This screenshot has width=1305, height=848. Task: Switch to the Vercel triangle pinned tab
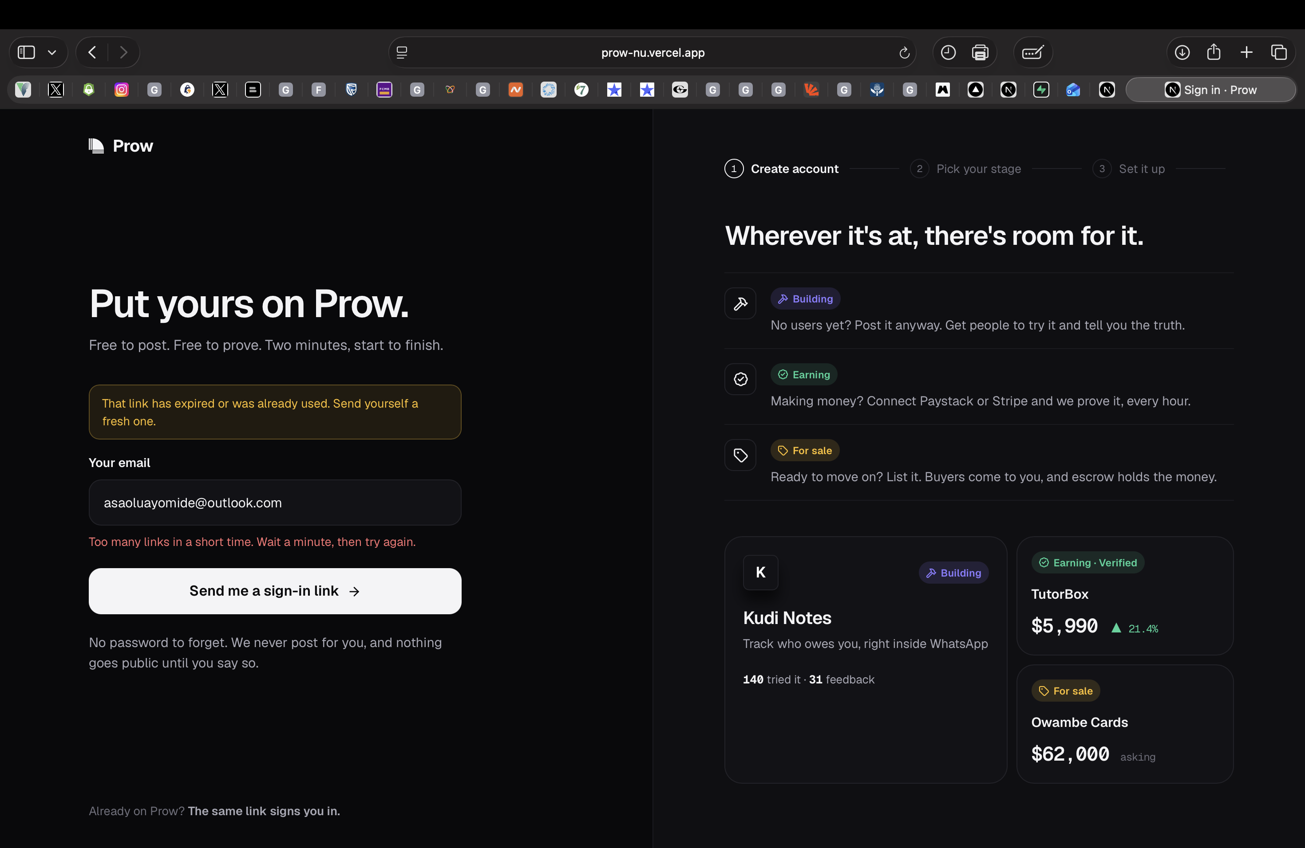(x=975, y=90)
